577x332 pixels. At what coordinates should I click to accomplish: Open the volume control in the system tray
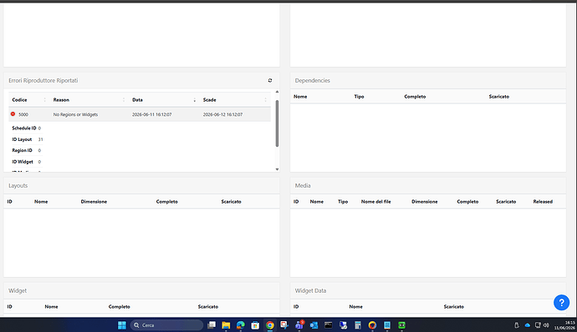(x=546, y=325)
